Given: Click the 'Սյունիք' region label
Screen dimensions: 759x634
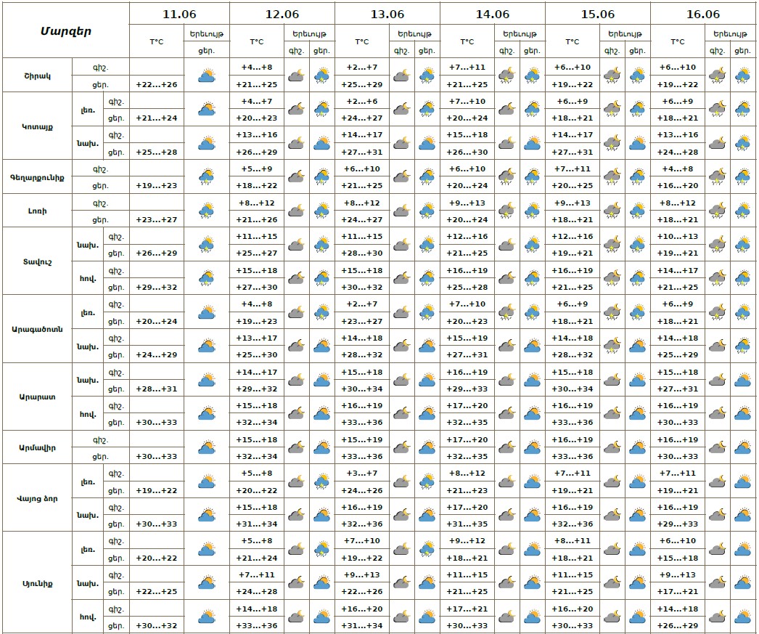Looking at the screenshot, I should (x=37, y=583).
